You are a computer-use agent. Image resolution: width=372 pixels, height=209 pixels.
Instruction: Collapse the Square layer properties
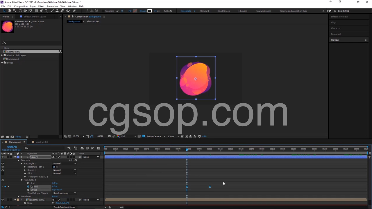pos(15,157)
